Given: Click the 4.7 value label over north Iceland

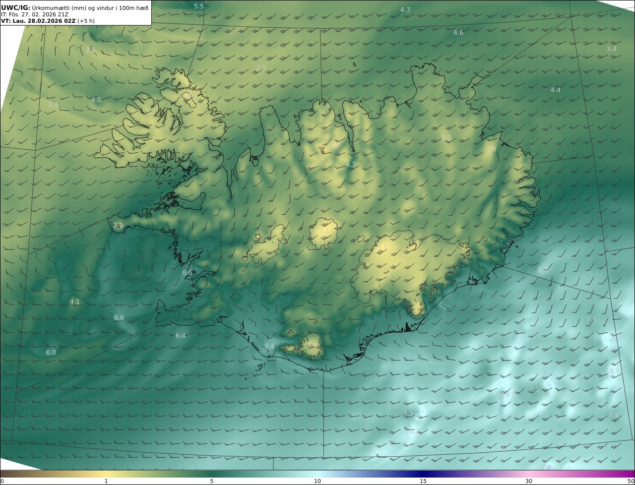Looking at the screenshot, I should click(x=351, y=164).
